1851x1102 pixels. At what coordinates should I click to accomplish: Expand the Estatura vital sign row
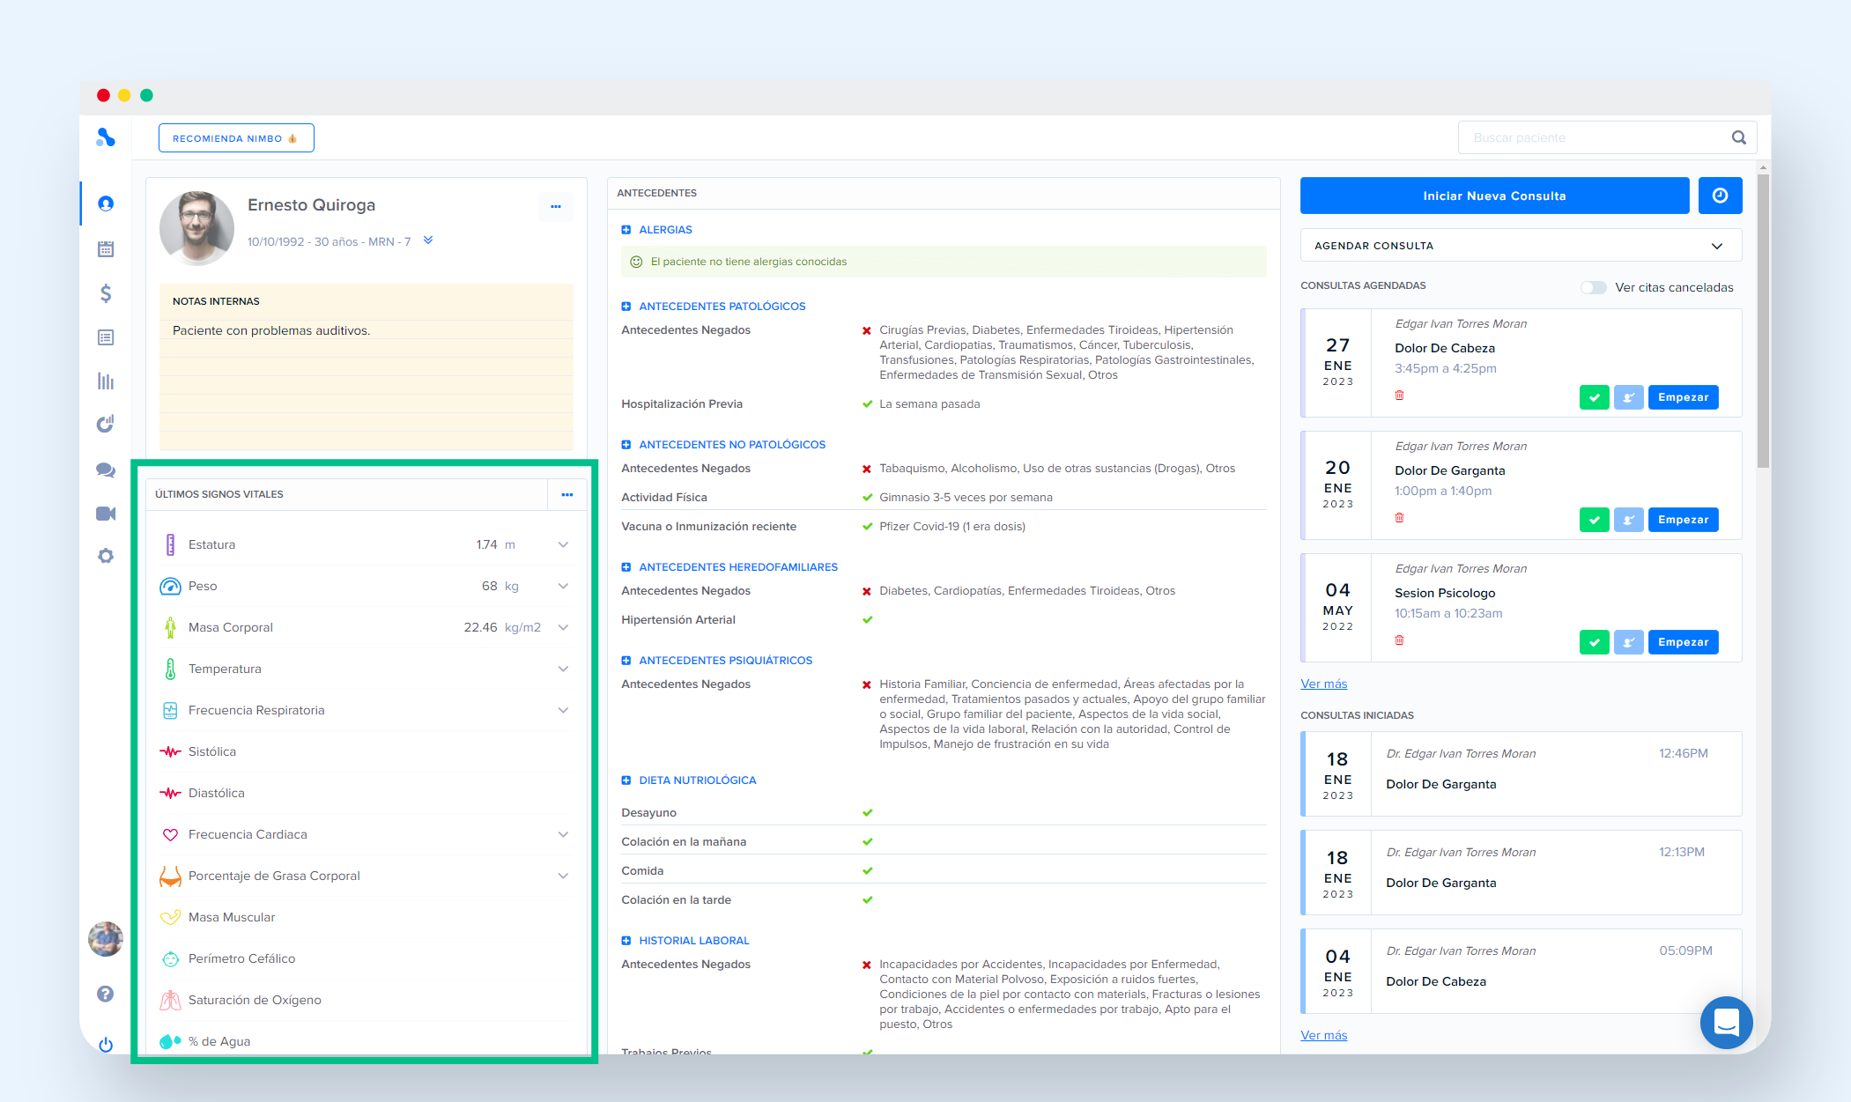pos(563,544)
